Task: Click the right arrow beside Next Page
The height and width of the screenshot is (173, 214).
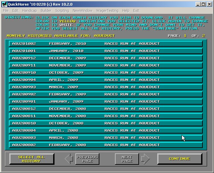Action: tap(145, 159)
